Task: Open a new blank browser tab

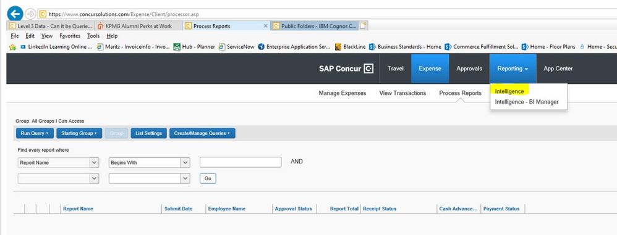Action: (363, 26)
